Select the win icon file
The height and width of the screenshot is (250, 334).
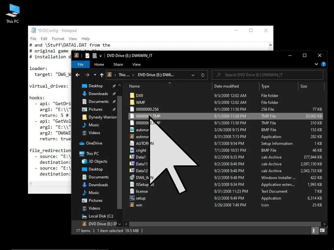click(139, 205)
